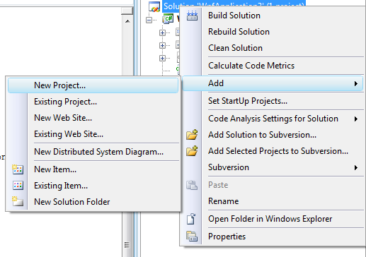
Task: Click the scrollbar up arrow in left pane
Action: (x=127, y=21)
